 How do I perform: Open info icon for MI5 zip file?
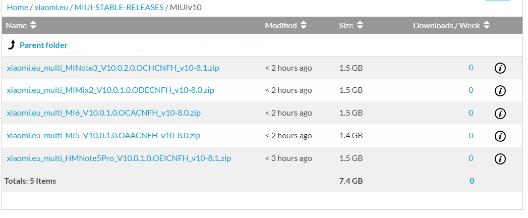pos(500,136)
